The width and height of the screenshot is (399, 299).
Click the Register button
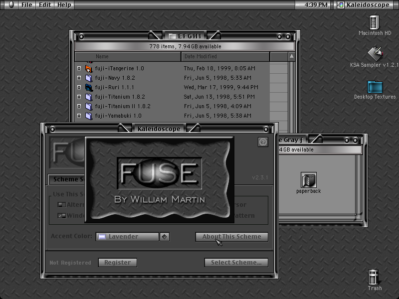pyautogui.click(x=118, y=263)
